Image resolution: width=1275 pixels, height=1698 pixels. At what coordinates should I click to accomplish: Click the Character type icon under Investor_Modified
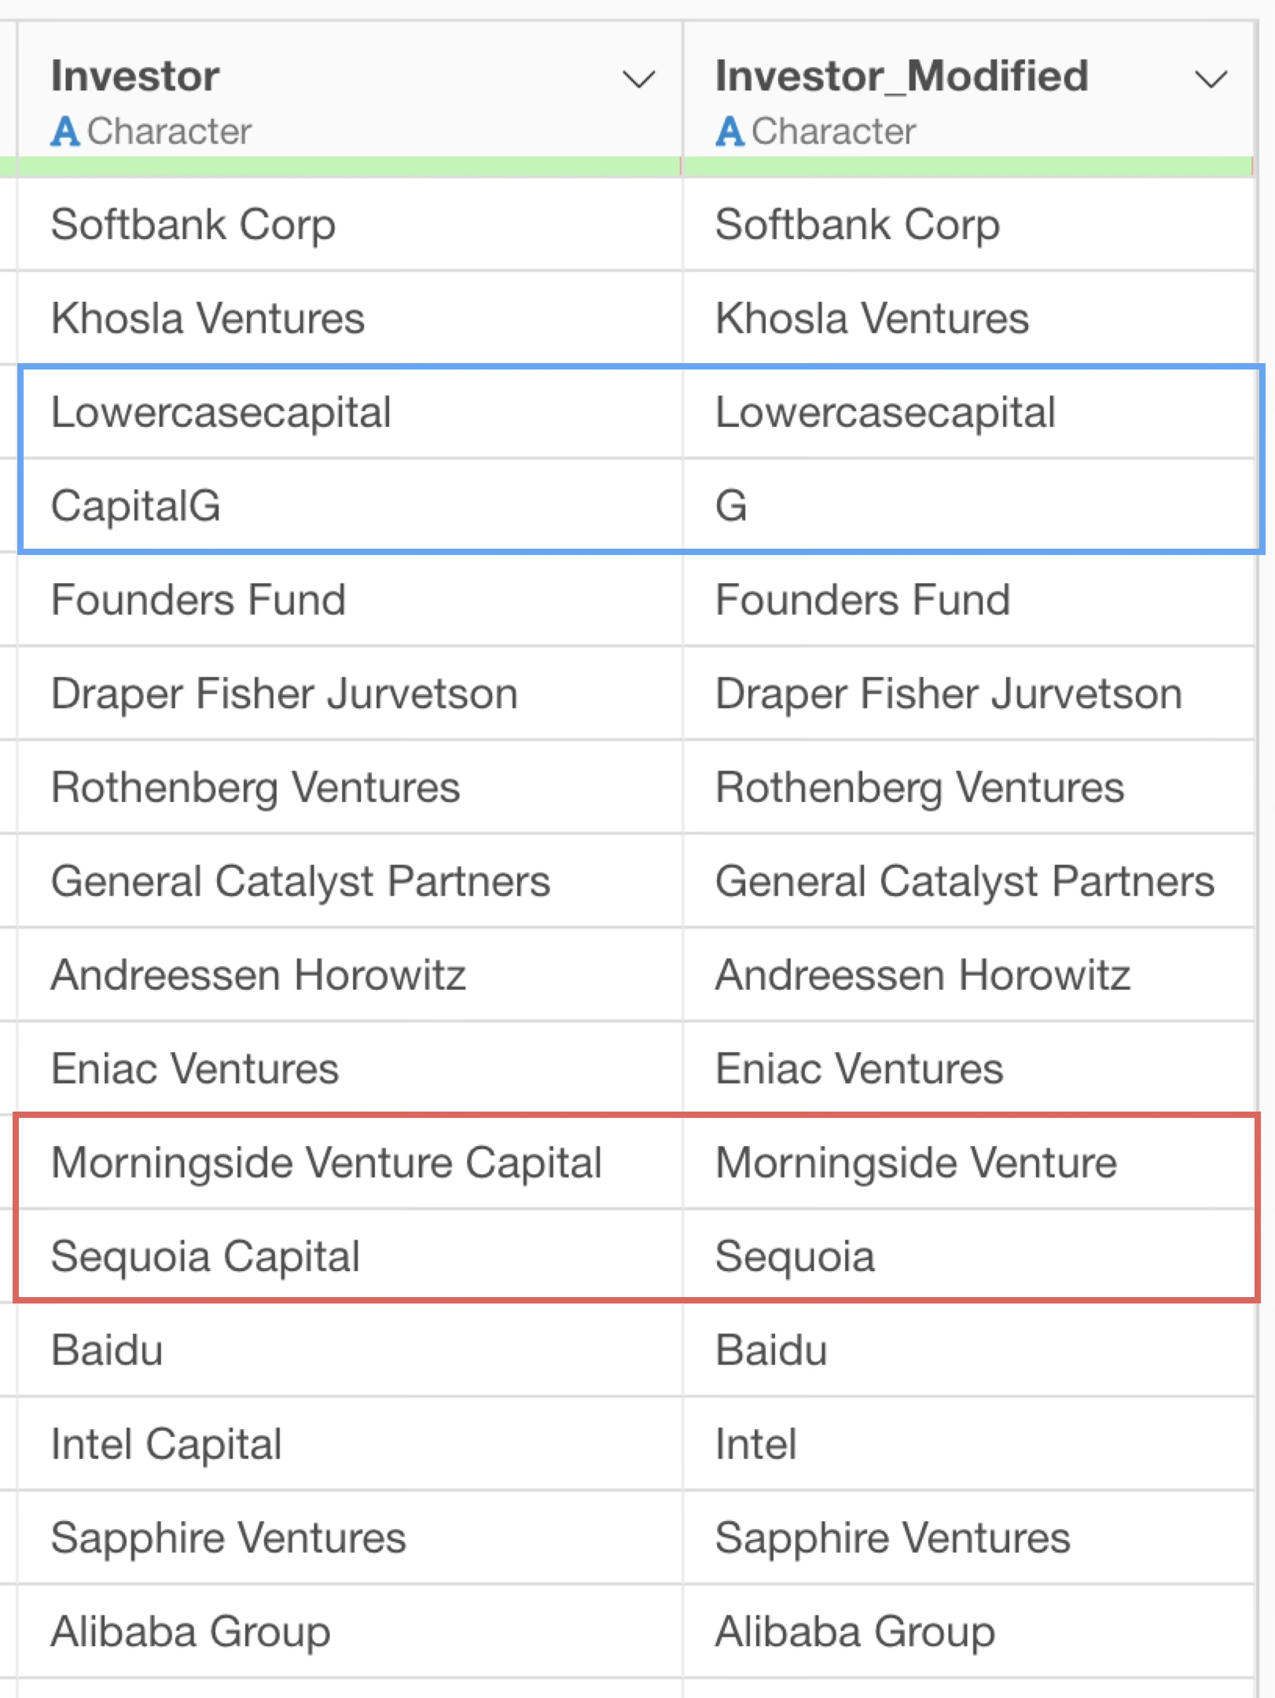tap(729, 131)
